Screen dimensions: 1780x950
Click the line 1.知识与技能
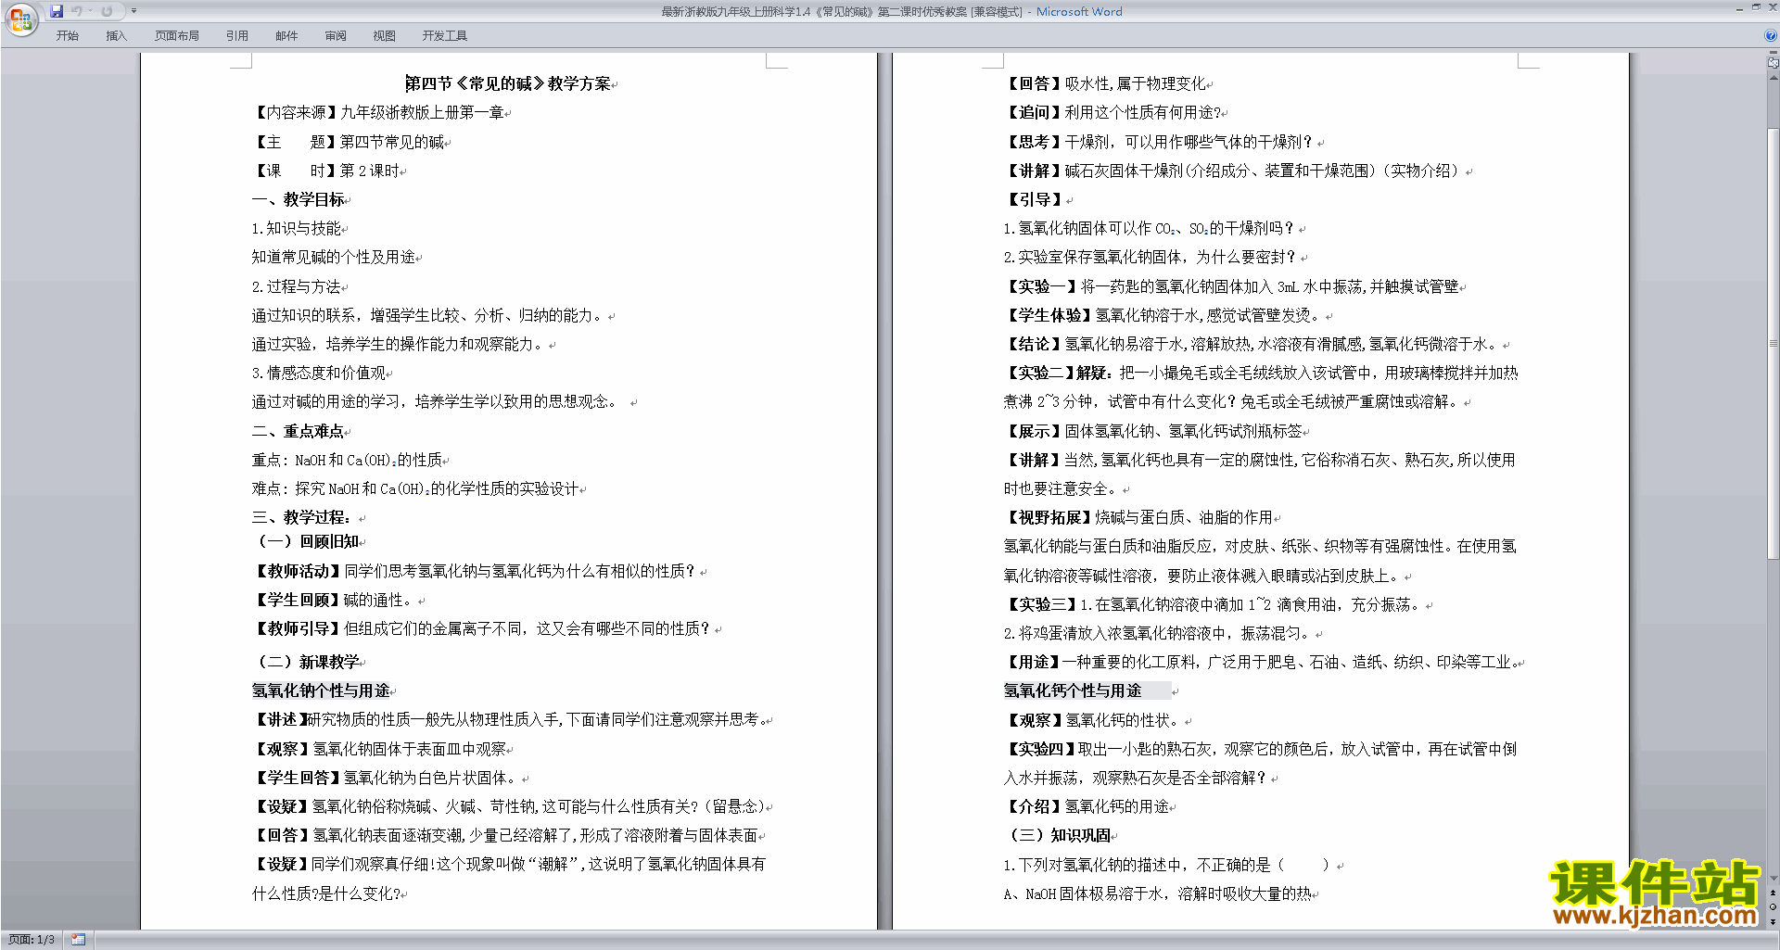click(x=297, y=228)
